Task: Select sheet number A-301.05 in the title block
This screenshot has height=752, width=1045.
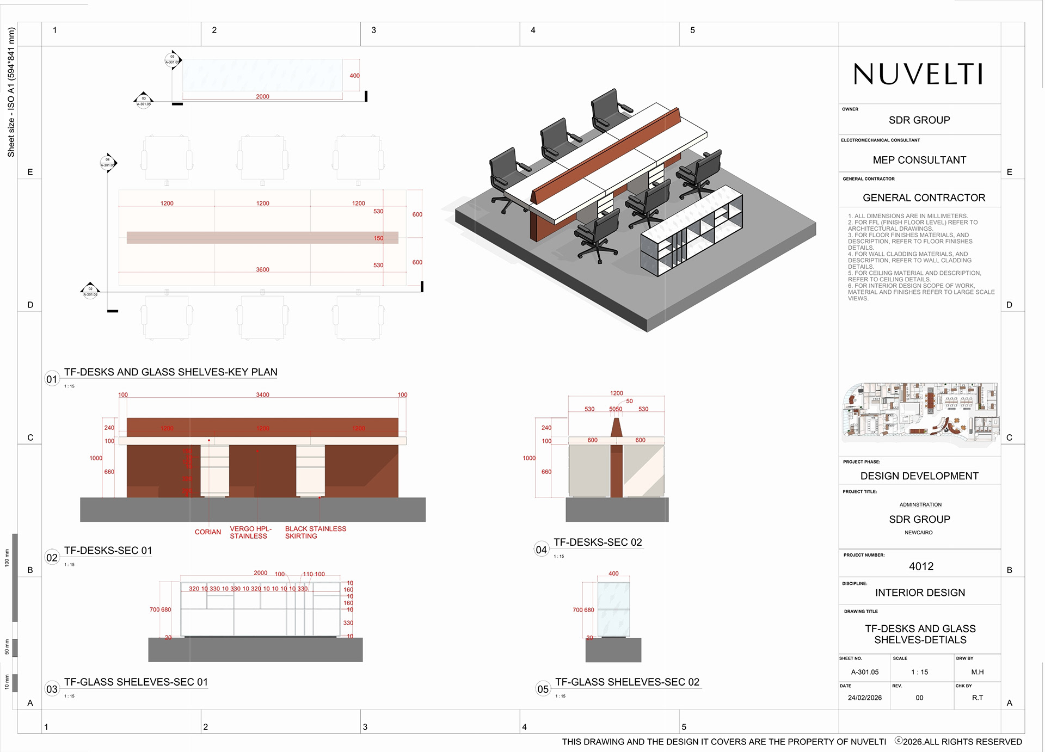Action: tap(865, 672)
